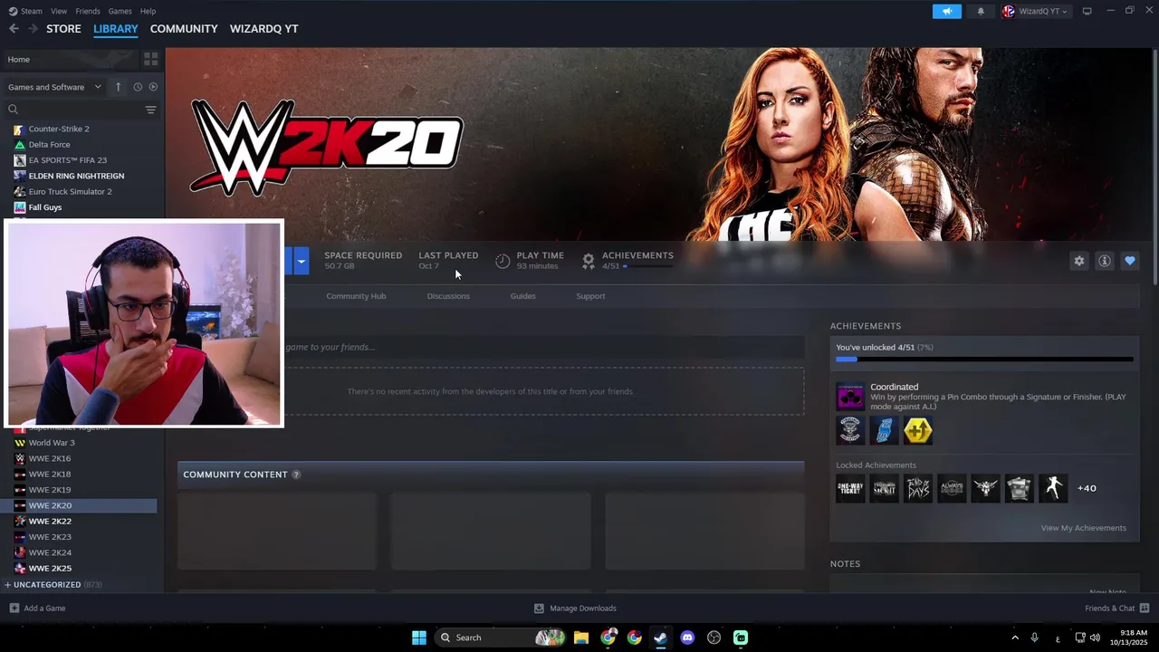This screenshot has height=652, width=1159.
Task: Click Add a Game
Action: pos(37,609)
